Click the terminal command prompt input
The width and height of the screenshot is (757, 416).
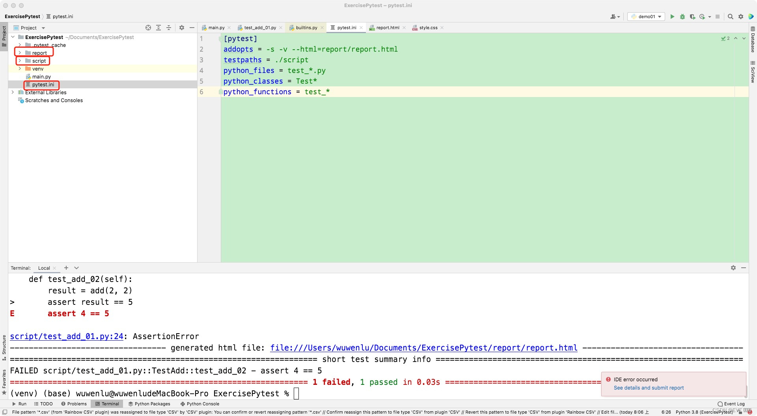pos(296,394)
